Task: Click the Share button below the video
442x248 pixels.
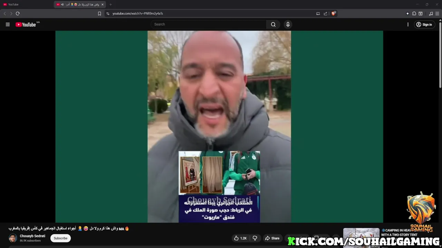Action: 272,238
